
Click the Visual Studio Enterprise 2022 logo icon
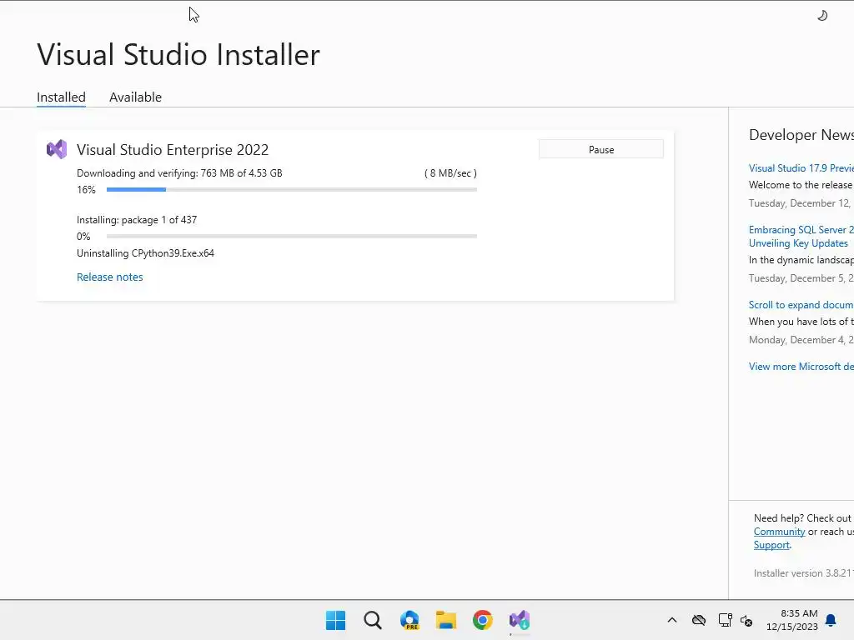(x=57, y=149)
